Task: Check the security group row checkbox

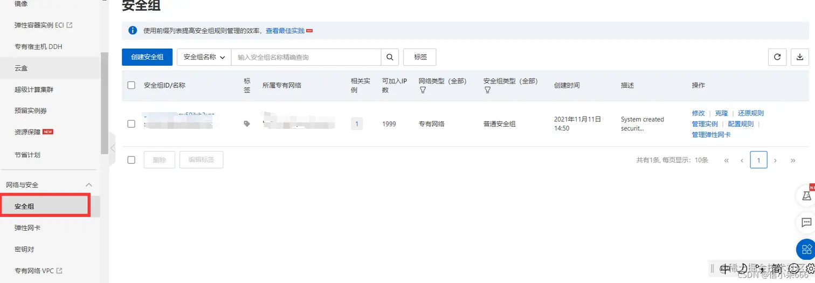Action: pos(132,124)
